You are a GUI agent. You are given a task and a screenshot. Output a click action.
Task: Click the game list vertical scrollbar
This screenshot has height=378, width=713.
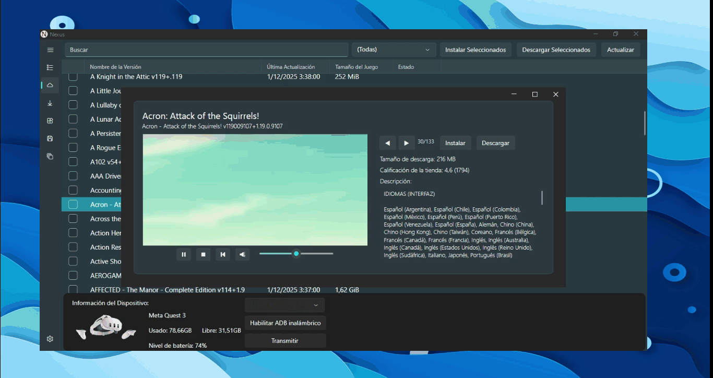[645, 123]
